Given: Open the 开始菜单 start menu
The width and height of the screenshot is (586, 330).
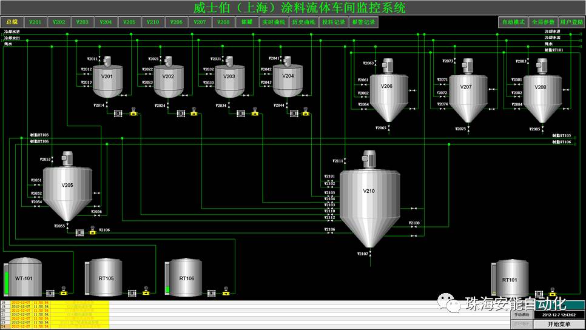Looking at the screenshot, I should click(x=559, y=325).
